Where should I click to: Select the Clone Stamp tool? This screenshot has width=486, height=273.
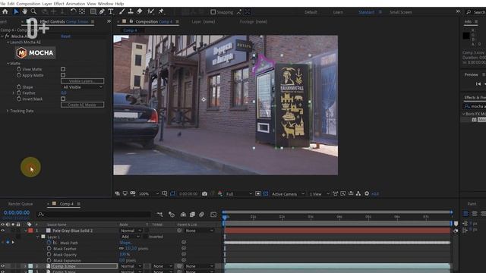pyautogui.click(x=131, y=11)
